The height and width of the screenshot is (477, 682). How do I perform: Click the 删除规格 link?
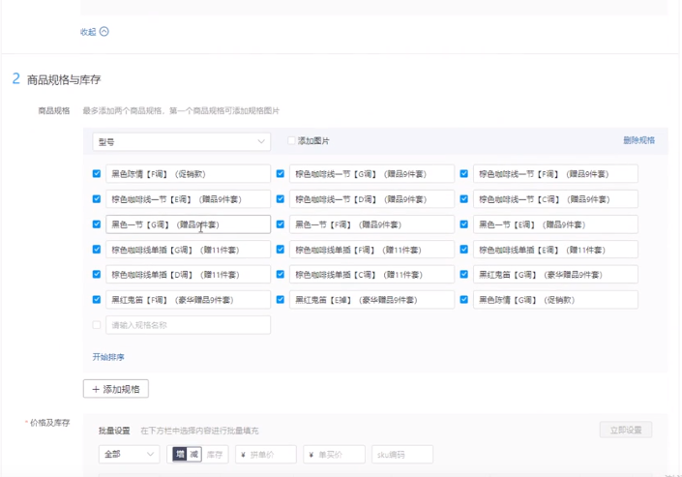[638, 140]
